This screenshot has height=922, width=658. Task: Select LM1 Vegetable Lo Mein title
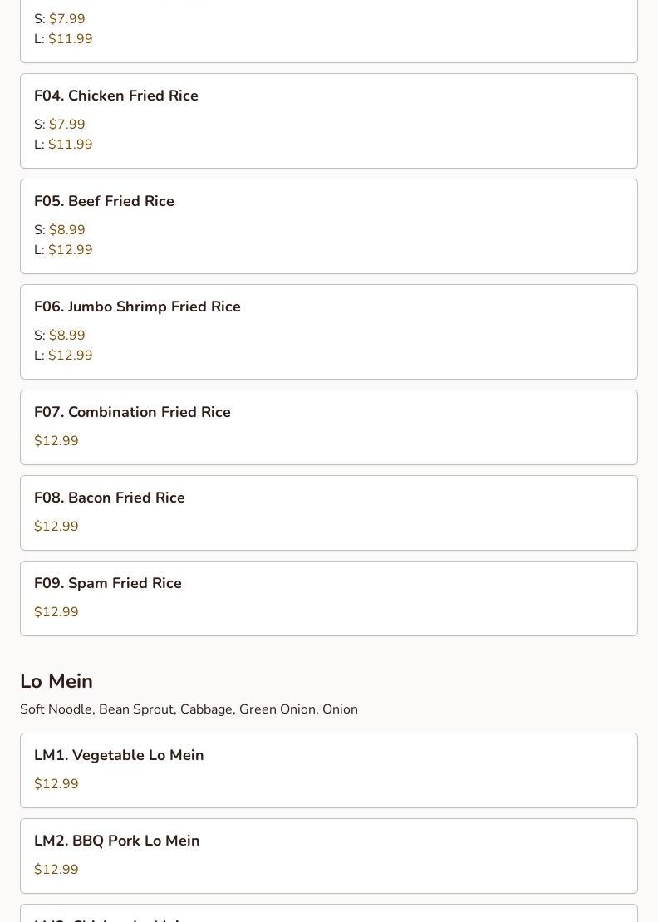tap(119, 756)
